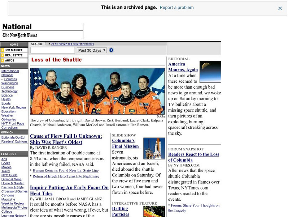Open Editorials/Op-Ed link
The width and height of the screenshot is (288, 217).
pos(13,137)
